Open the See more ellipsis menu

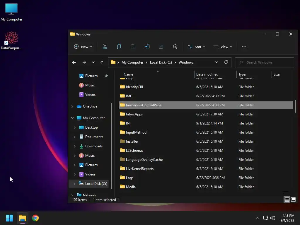pyautogui.click(x=244, y=47)
